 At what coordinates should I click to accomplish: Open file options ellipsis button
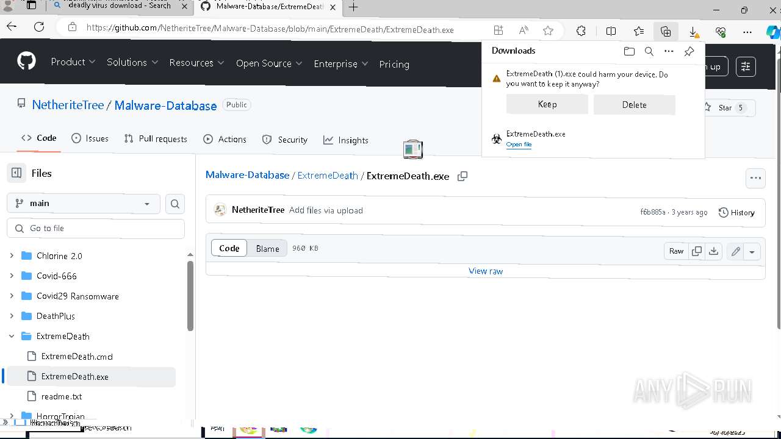coord(755,178)
